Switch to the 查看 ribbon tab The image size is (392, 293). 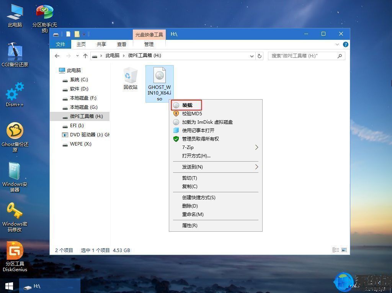pos(121,44)
